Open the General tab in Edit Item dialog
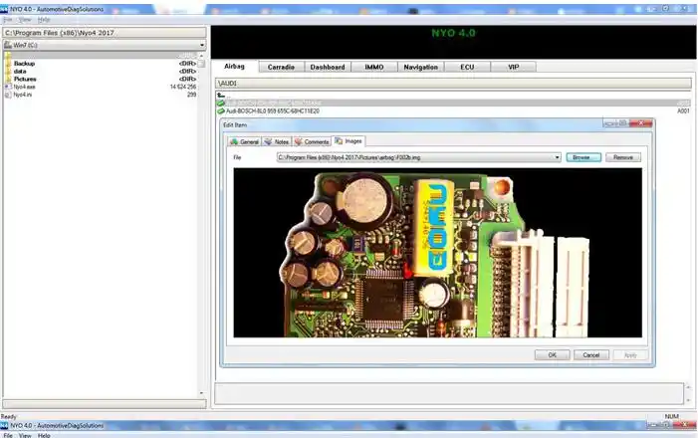 pos(244,141)
